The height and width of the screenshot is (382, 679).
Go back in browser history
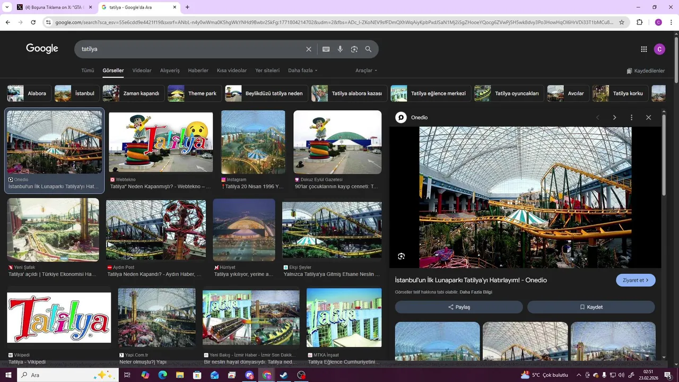click(x=8, y=22)
